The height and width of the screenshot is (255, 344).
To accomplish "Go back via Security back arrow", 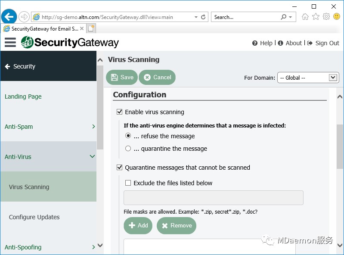I will (x=7, y=66).
